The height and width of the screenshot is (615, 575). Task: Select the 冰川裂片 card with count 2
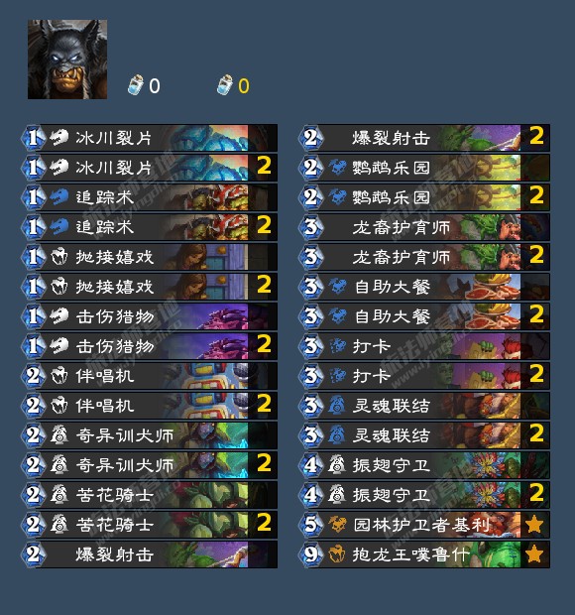click(150, 168)
